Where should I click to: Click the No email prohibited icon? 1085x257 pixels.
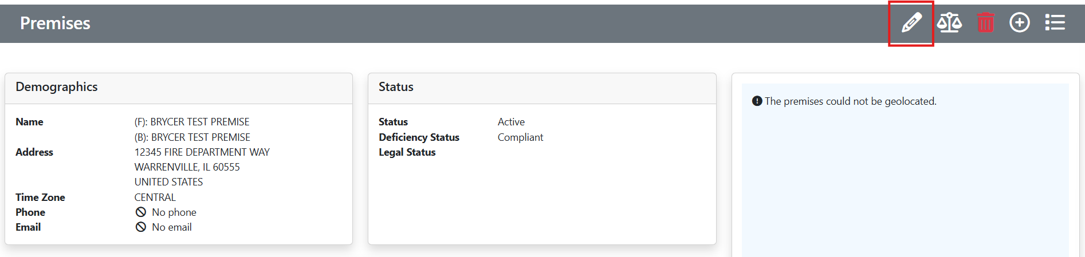coord(141,227)
